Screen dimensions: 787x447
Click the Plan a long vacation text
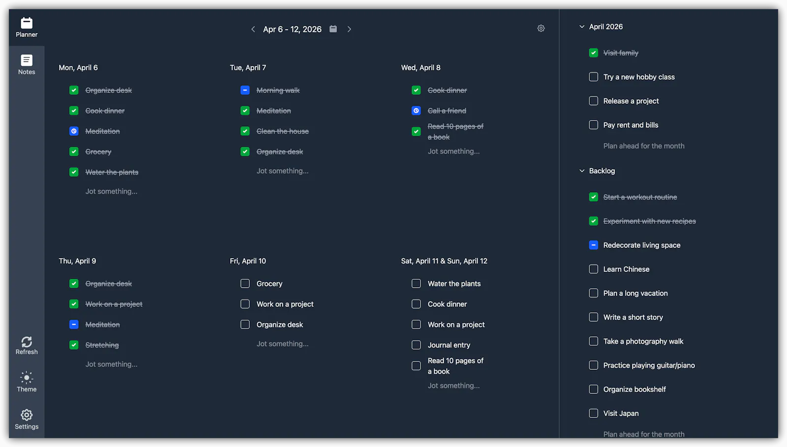[636, 293]
